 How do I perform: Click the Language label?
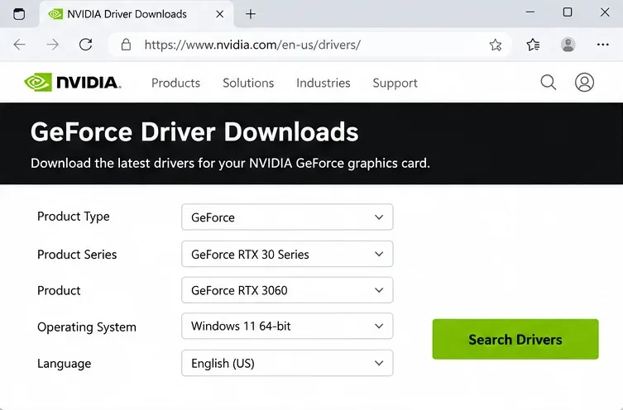(64, 364)
